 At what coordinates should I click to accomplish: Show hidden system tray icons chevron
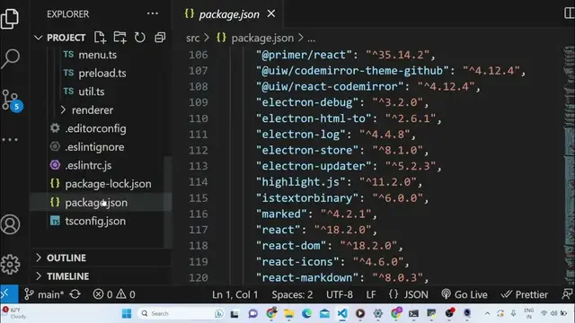pos(487,313)
